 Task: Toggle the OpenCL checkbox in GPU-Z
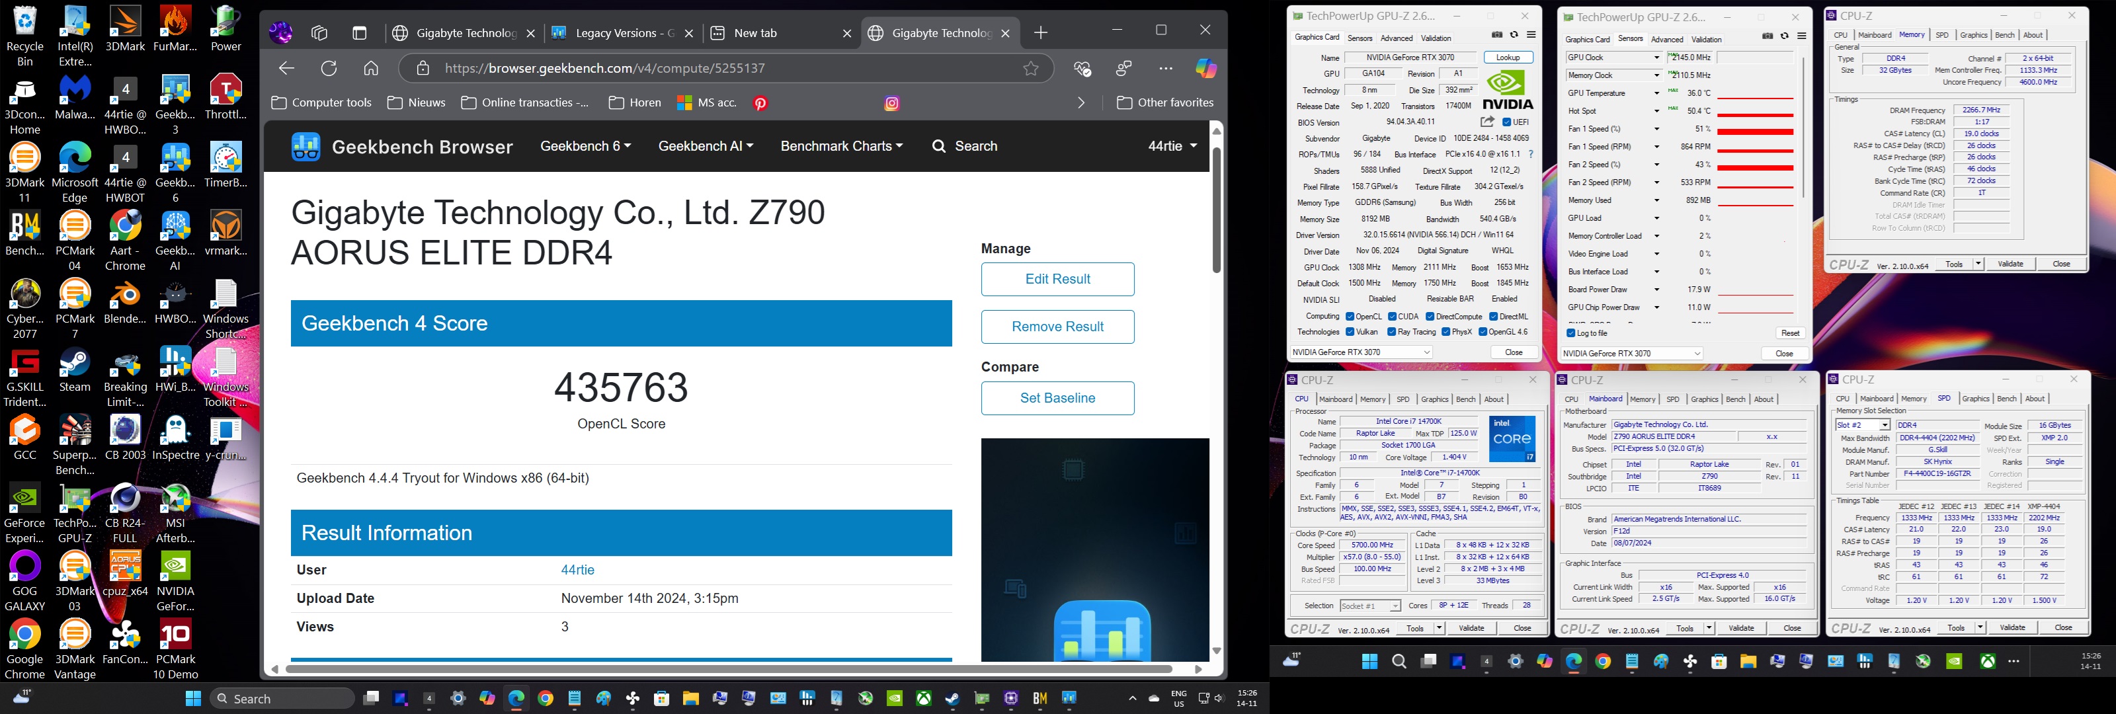[1350, 316]
